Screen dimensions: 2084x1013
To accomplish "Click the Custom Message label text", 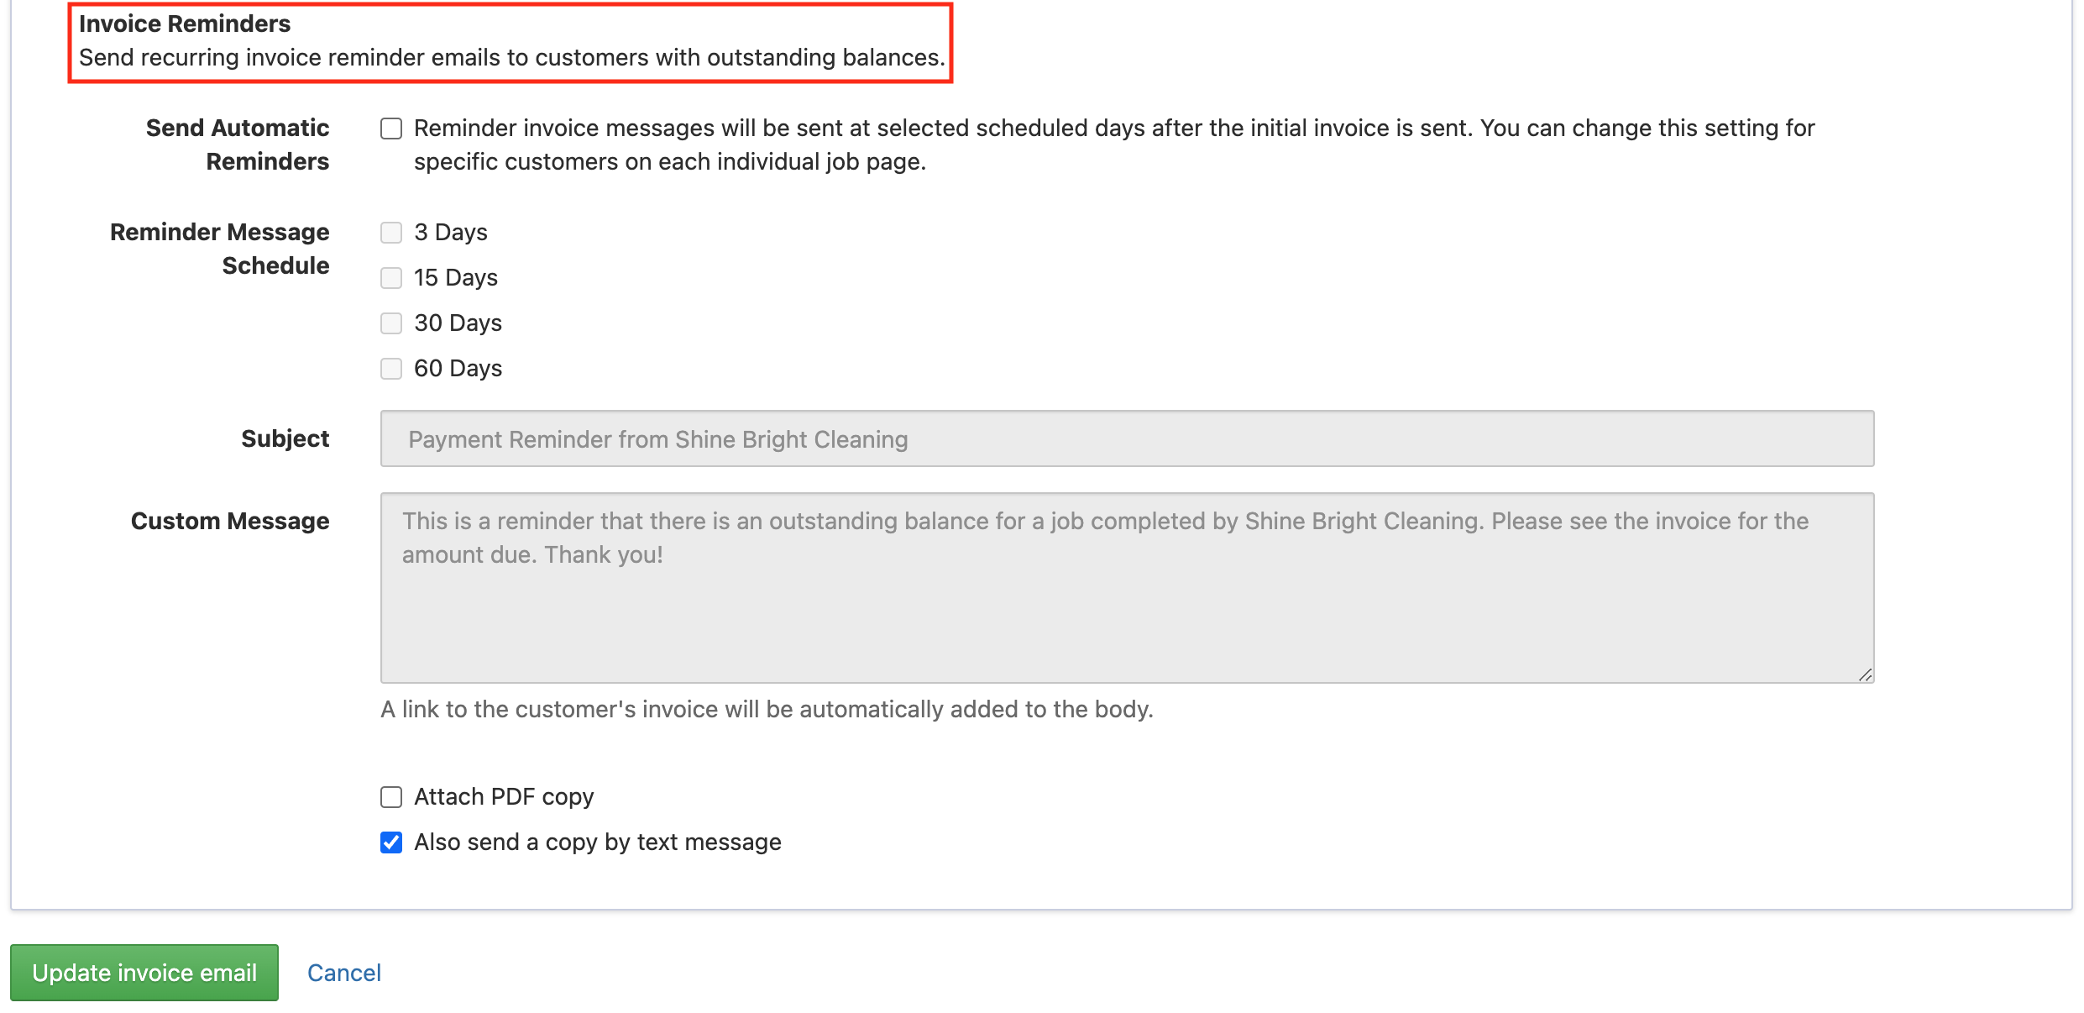I will click(230, 521).
